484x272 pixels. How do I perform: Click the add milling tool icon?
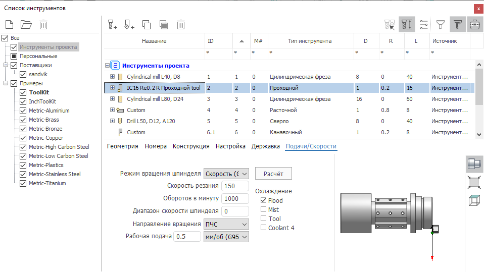click(113, 24)
